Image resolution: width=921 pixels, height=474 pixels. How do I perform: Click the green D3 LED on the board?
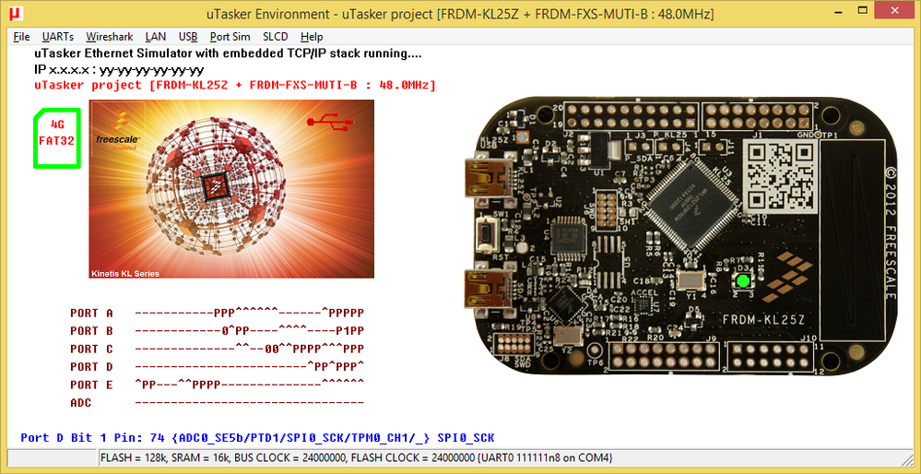point(742,281)
